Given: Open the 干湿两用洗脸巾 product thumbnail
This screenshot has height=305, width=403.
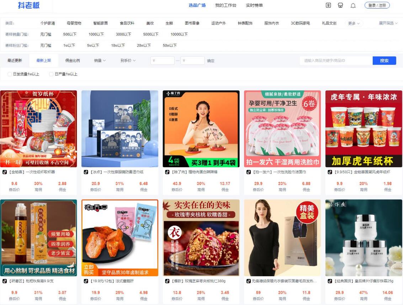Looking at the screenshot, I should 282,128.
